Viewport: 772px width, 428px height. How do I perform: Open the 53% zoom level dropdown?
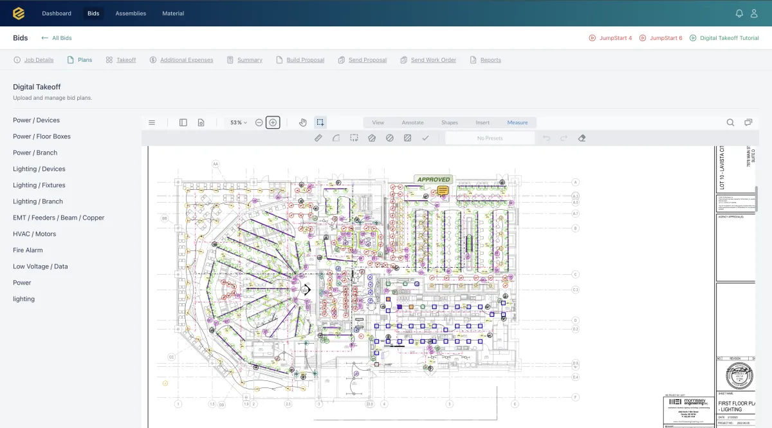238,122
